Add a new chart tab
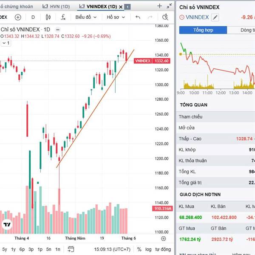Screen dimensions: 255x255 tap(159, 6)
